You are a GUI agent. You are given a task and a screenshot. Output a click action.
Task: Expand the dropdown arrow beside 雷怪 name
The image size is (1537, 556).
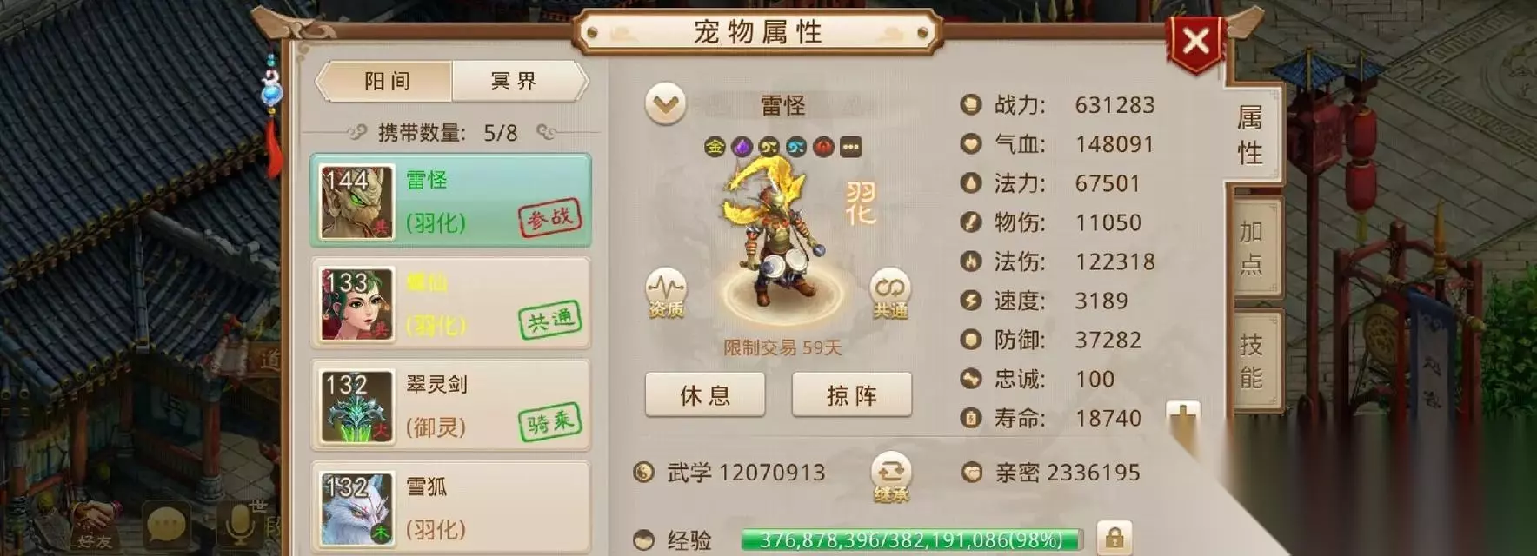click(665, 105)
